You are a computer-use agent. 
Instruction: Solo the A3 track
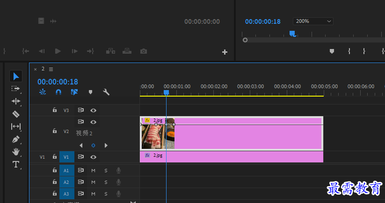[106, 194]
